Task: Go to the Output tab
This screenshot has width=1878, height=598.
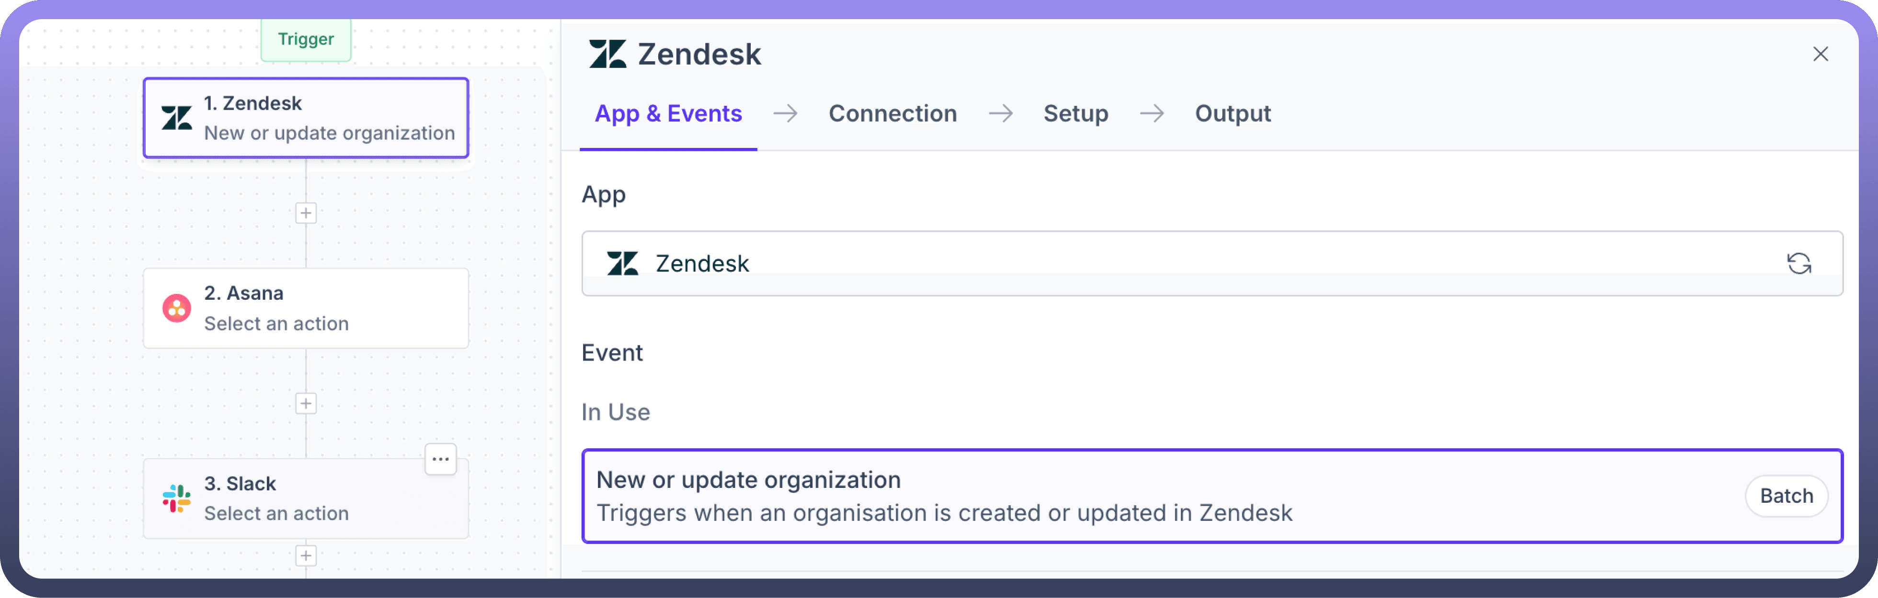Action: [1232, 113]
